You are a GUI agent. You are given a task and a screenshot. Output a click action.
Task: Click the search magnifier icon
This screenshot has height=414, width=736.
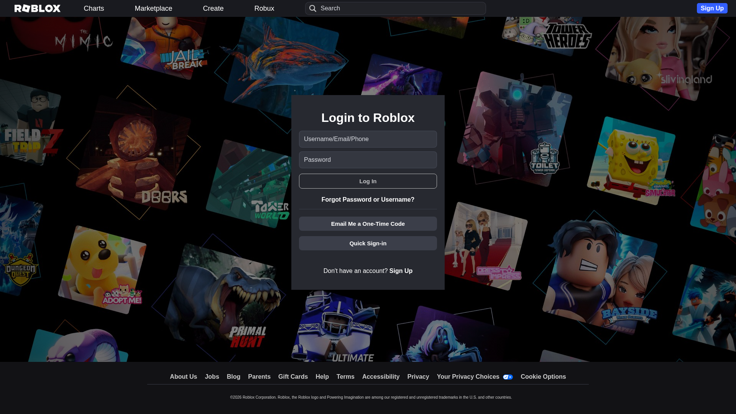tap(313, 8)
